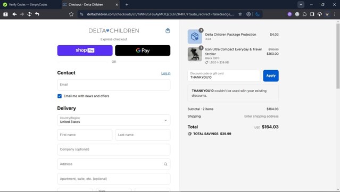The image size is (340, 192).
Task: Click the cloud upload toolbar icon
Action: (320, 14)
